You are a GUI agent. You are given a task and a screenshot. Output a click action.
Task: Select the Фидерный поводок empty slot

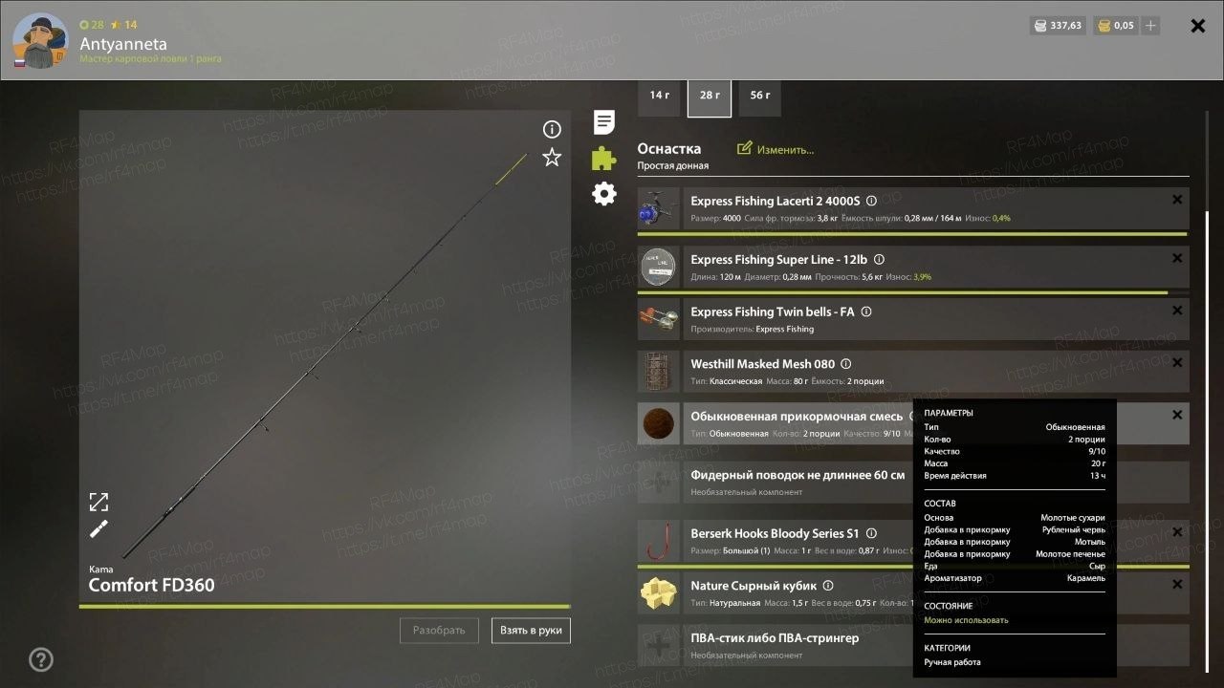coord(913,483)
